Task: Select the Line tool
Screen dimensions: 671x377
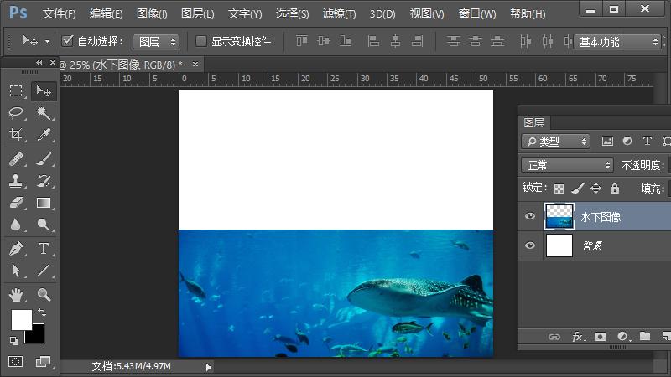Action: pyautogui.click(x=44, y=270)
